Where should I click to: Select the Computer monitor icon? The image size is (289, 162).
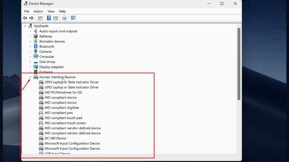(36, 56)
